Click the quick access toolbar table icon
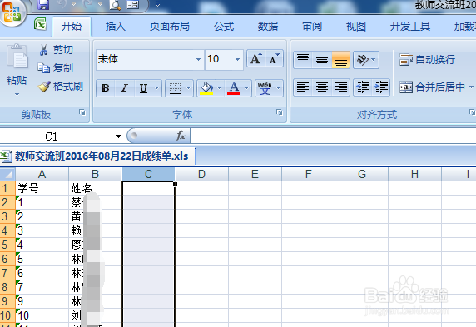 [x=132, y=4]
